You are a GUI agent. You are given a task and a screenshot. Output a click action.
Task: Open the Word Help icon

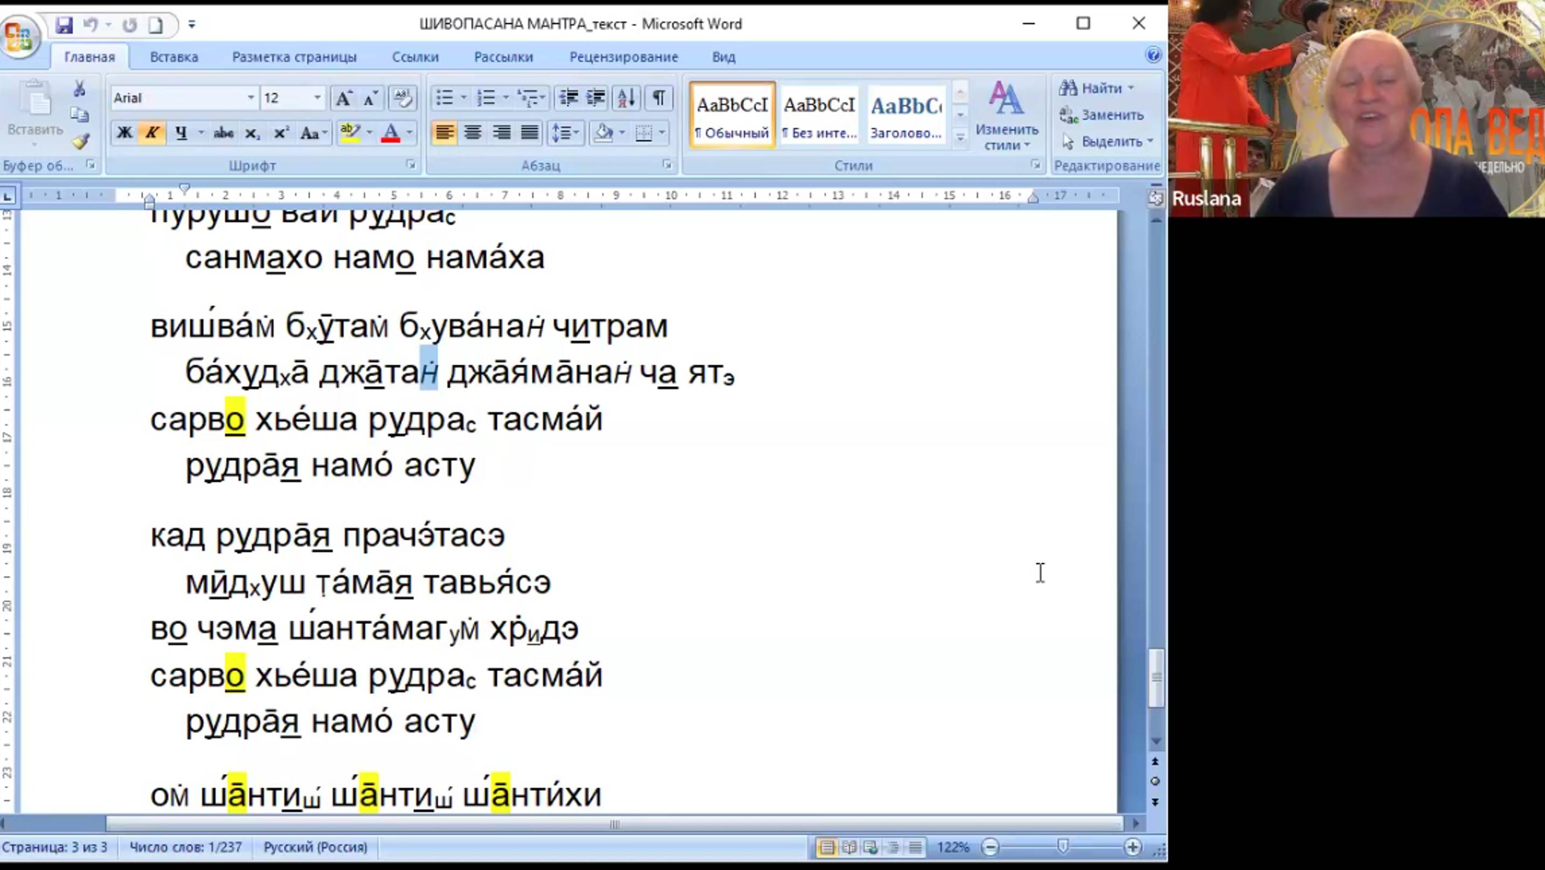[1153, 55]
